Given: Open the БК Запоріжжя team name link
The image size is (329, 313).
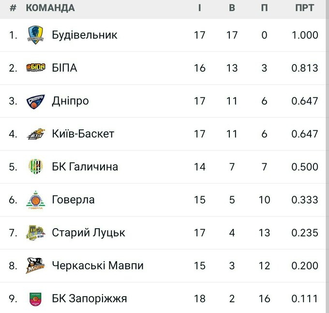Looking at the screenshot, I should 90,298.
